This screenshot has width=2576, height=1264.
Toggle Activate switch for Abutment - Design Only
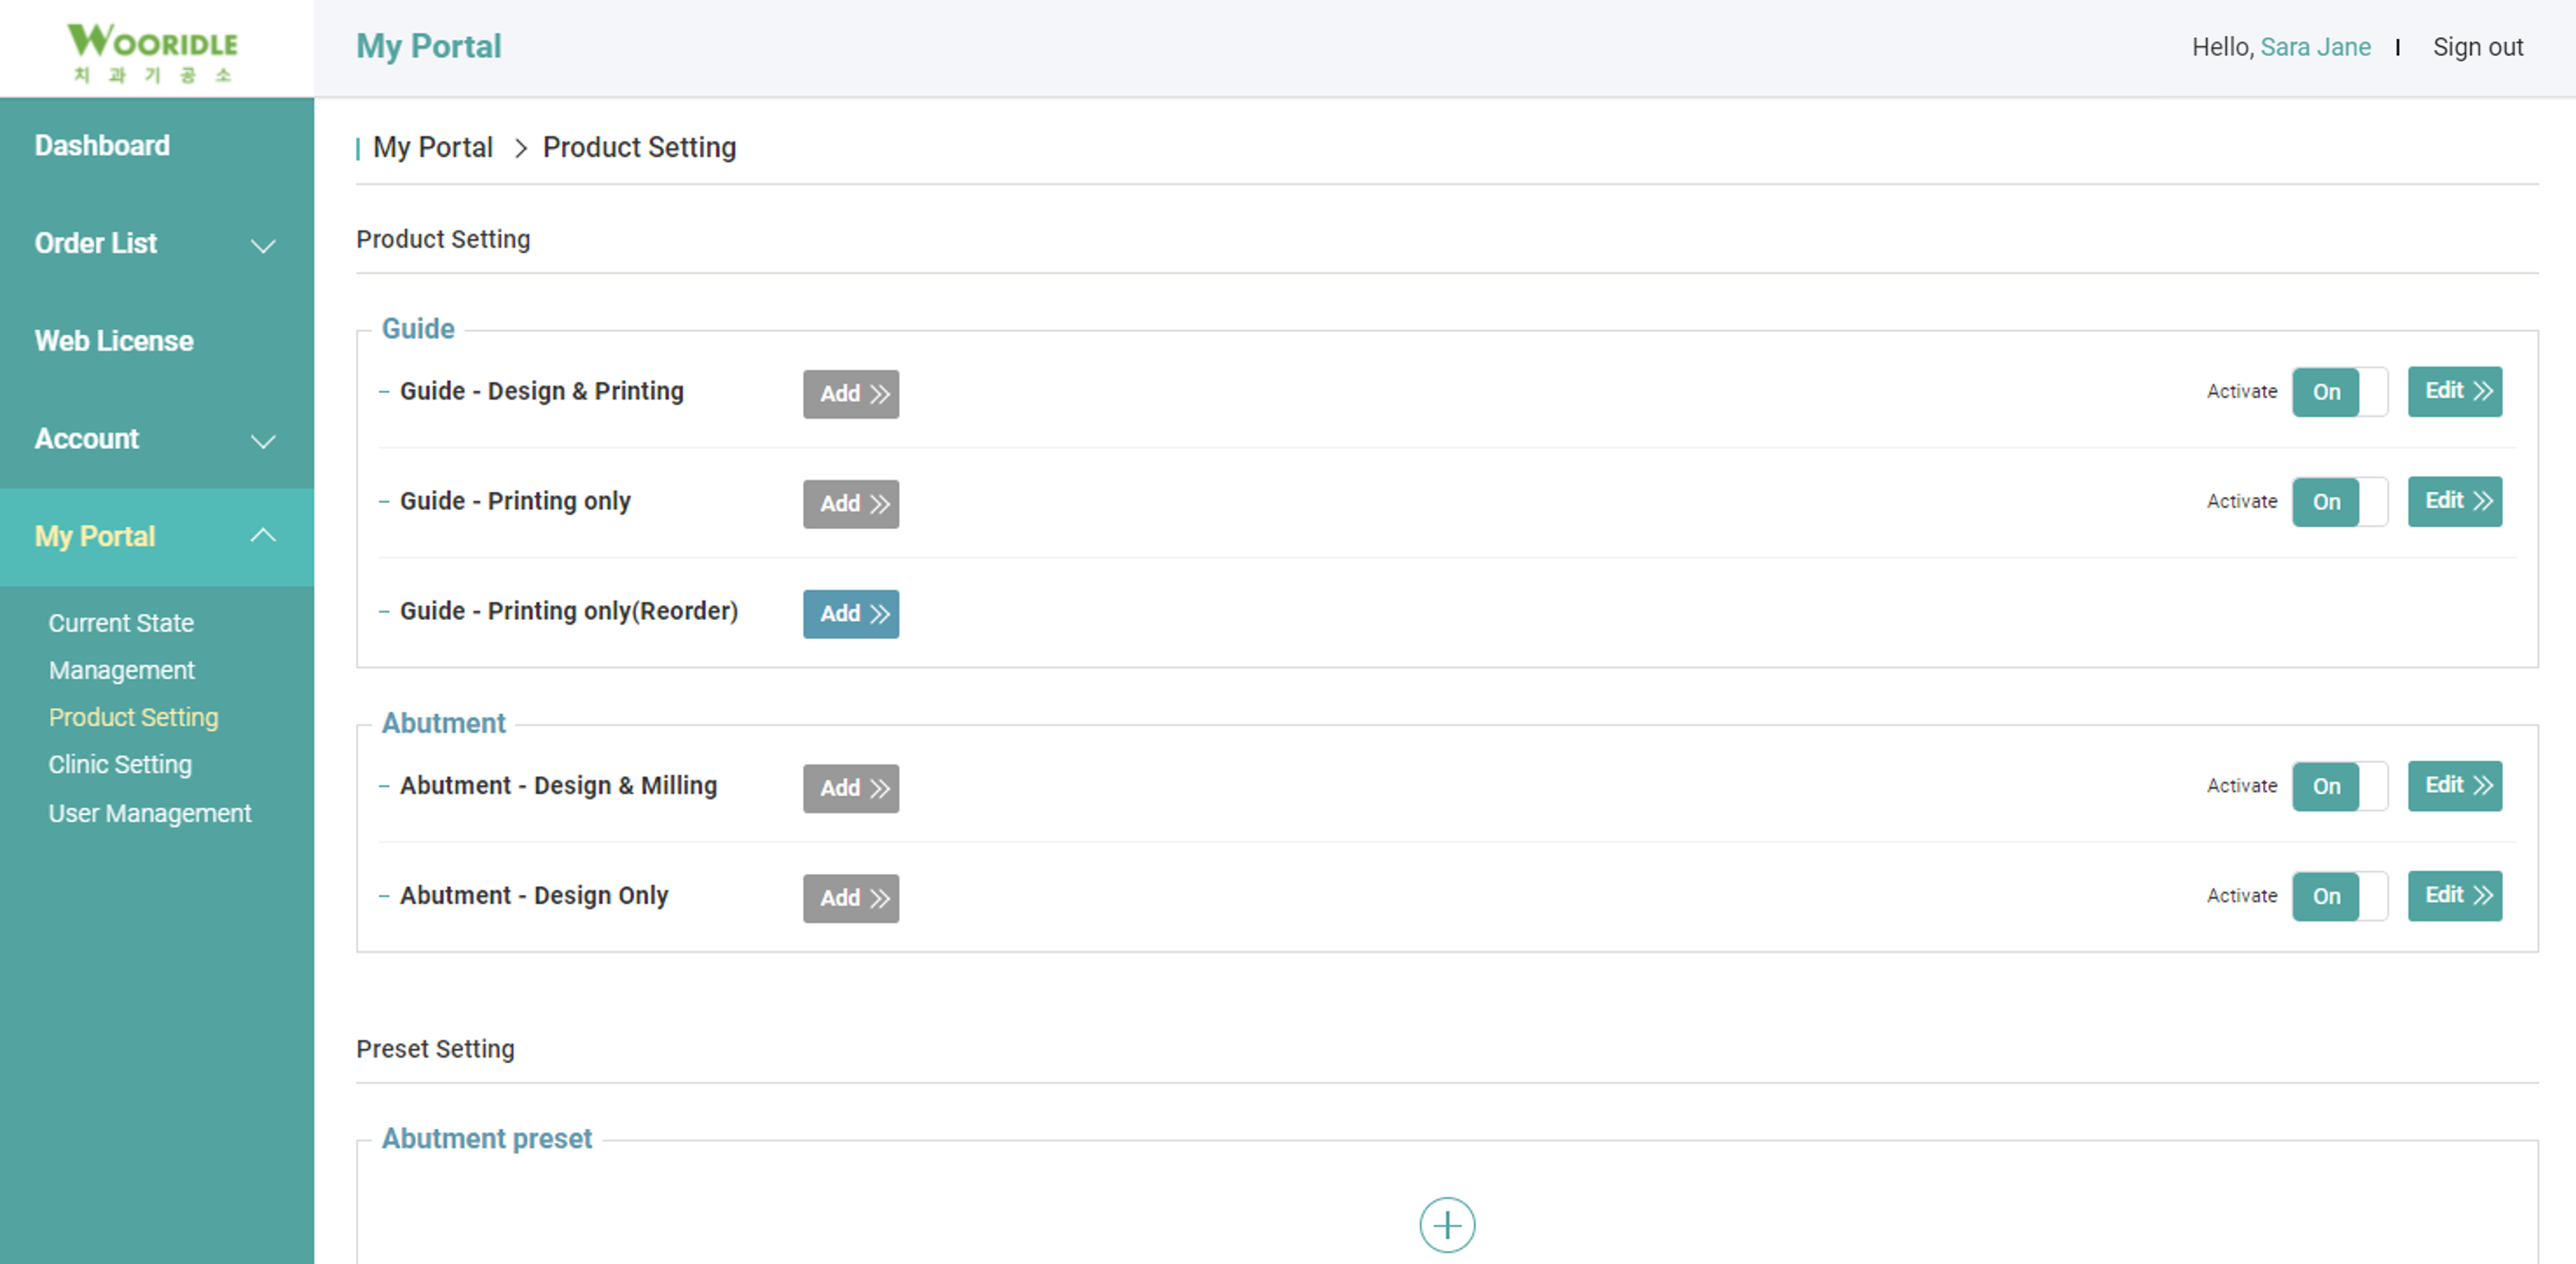coord(2338,896)
